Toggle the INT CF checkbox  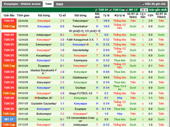point(127,10)
